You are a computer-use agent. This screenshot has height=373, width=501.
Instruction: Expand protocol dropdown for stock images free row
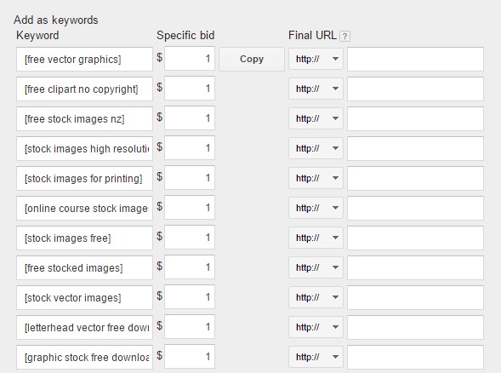coord(316,238)
